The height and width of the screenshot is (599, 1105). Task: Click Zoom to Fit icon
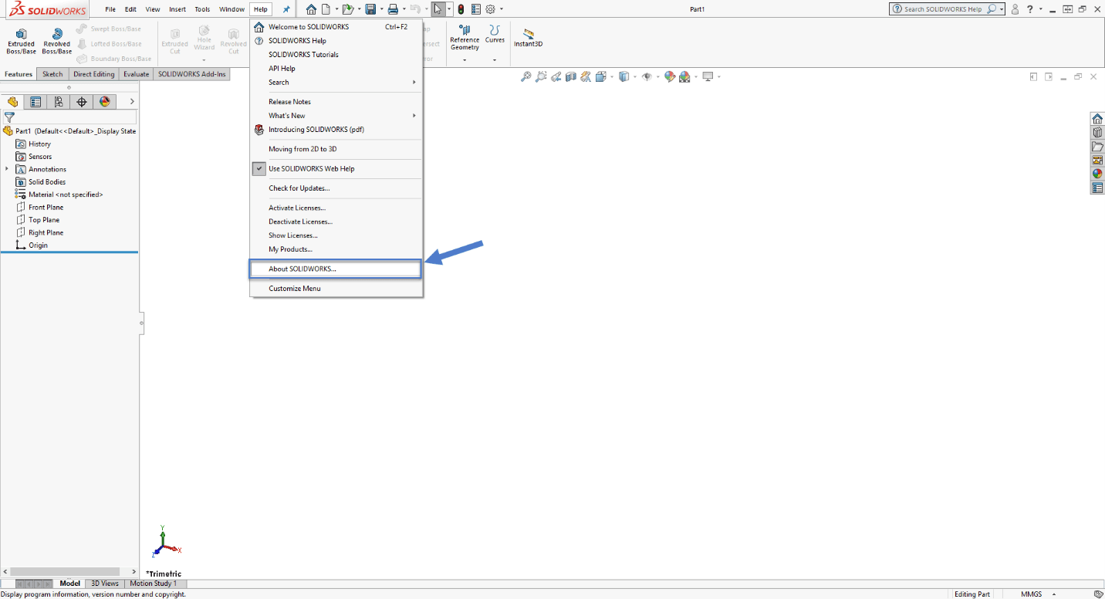[x=526, y=76]
